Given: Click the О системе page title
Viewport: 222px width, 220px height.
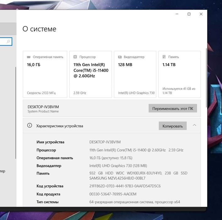Looking at the screenshot, I should (39, 29).
